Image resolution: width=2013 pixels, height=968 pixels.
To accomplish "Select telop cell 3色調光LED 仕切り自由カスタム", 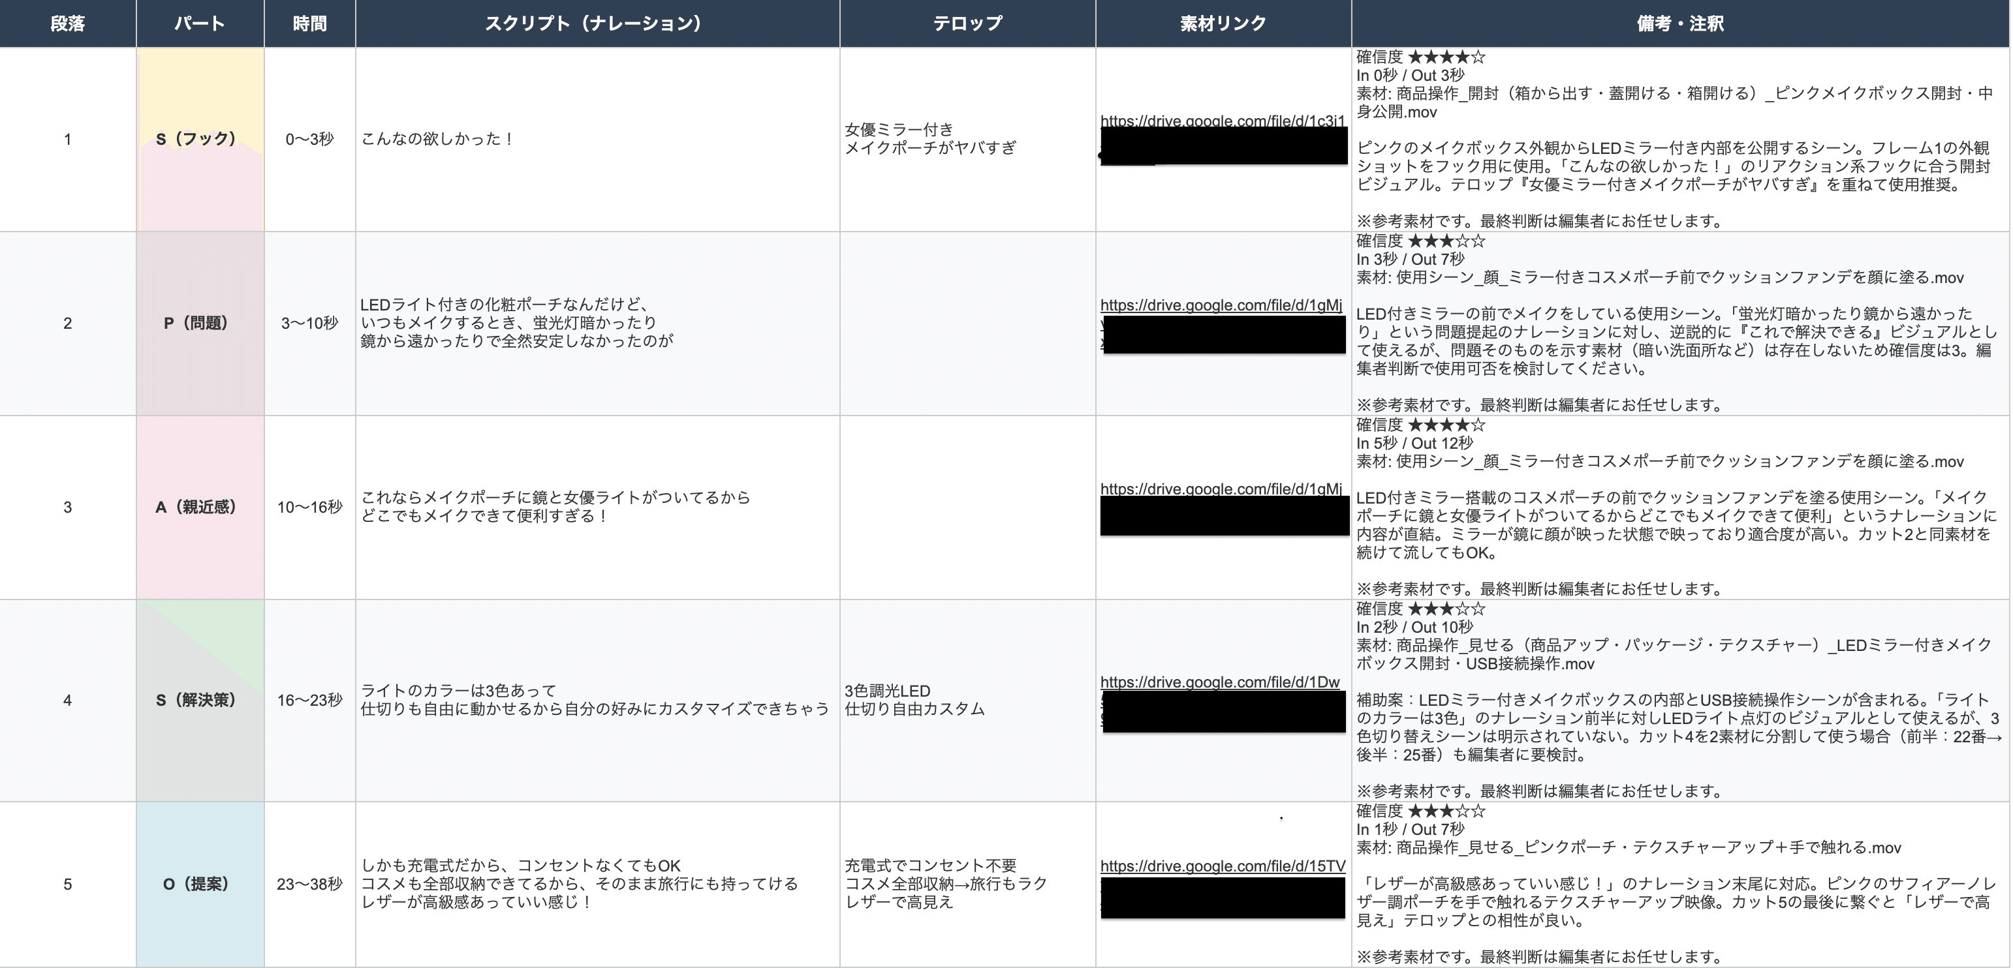I will [967, 701].
